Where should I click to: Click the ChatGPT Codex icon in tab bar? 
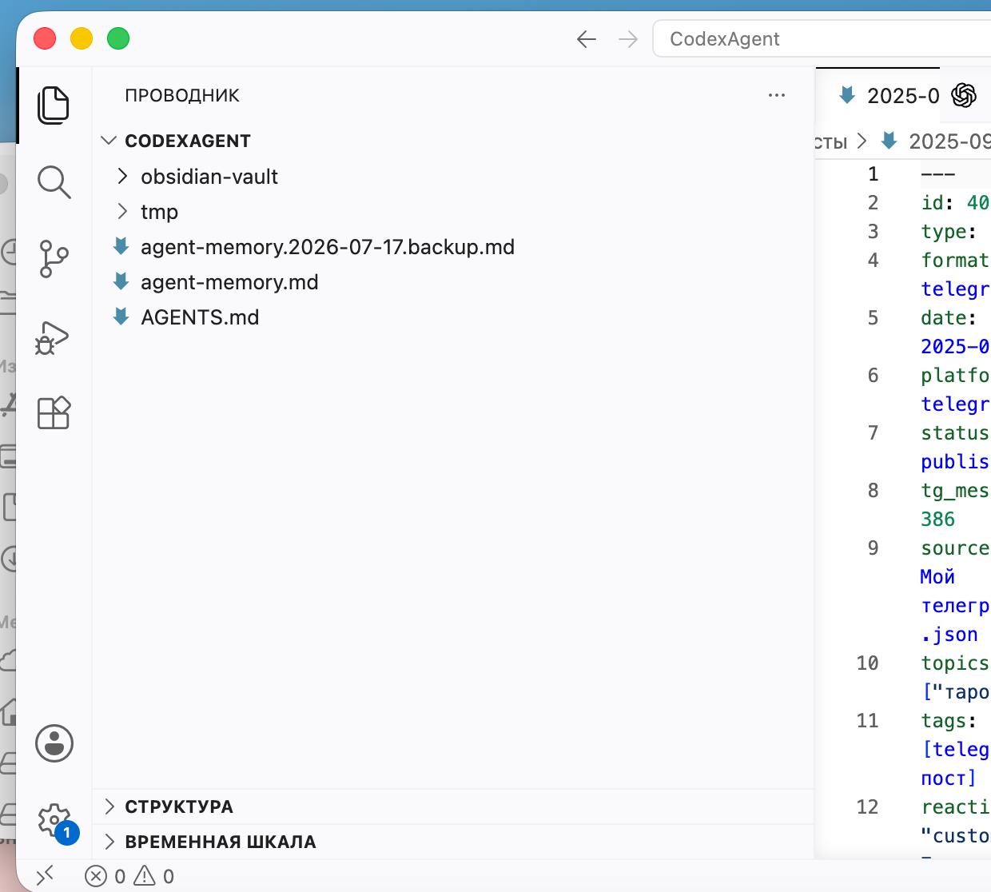click(964, 95)
